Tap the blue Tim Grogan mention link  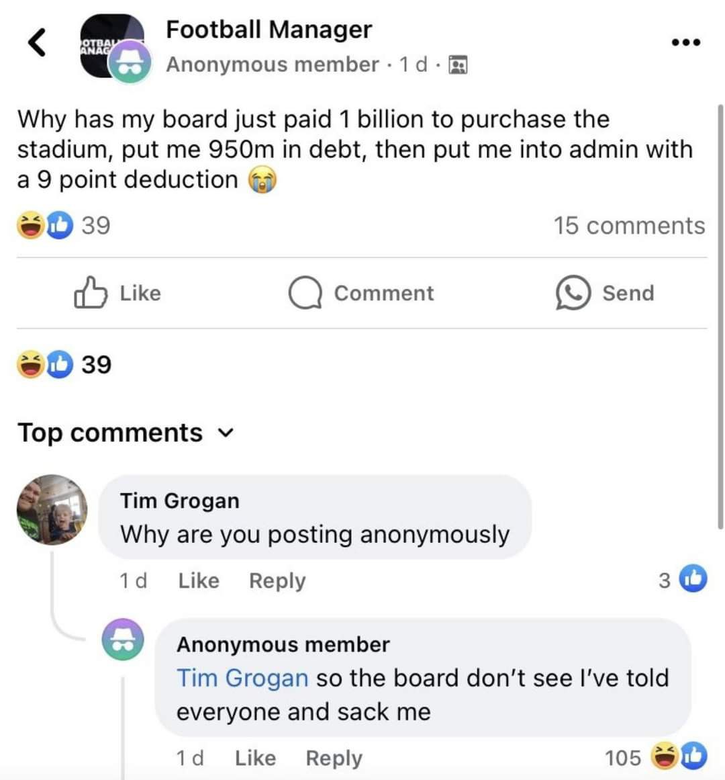[x=242, y=678]
